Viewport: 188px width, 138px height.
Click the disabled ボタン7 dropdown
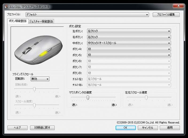129,67
